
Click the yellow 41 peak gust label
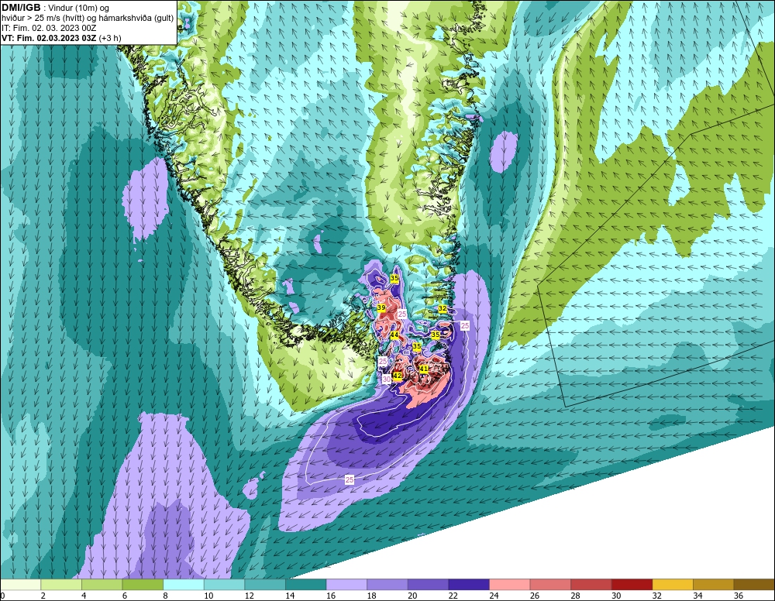point(424,369)
